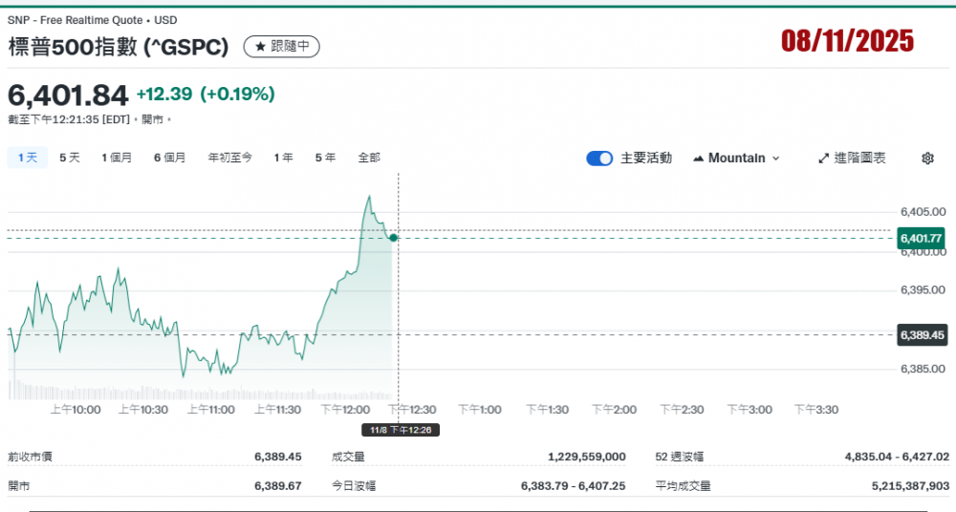Image resolution: width=956 pixels, height=512 pixels.
Task: Click the 標普500指數 (^GSPC) title
Action: [x=119, y=47]
